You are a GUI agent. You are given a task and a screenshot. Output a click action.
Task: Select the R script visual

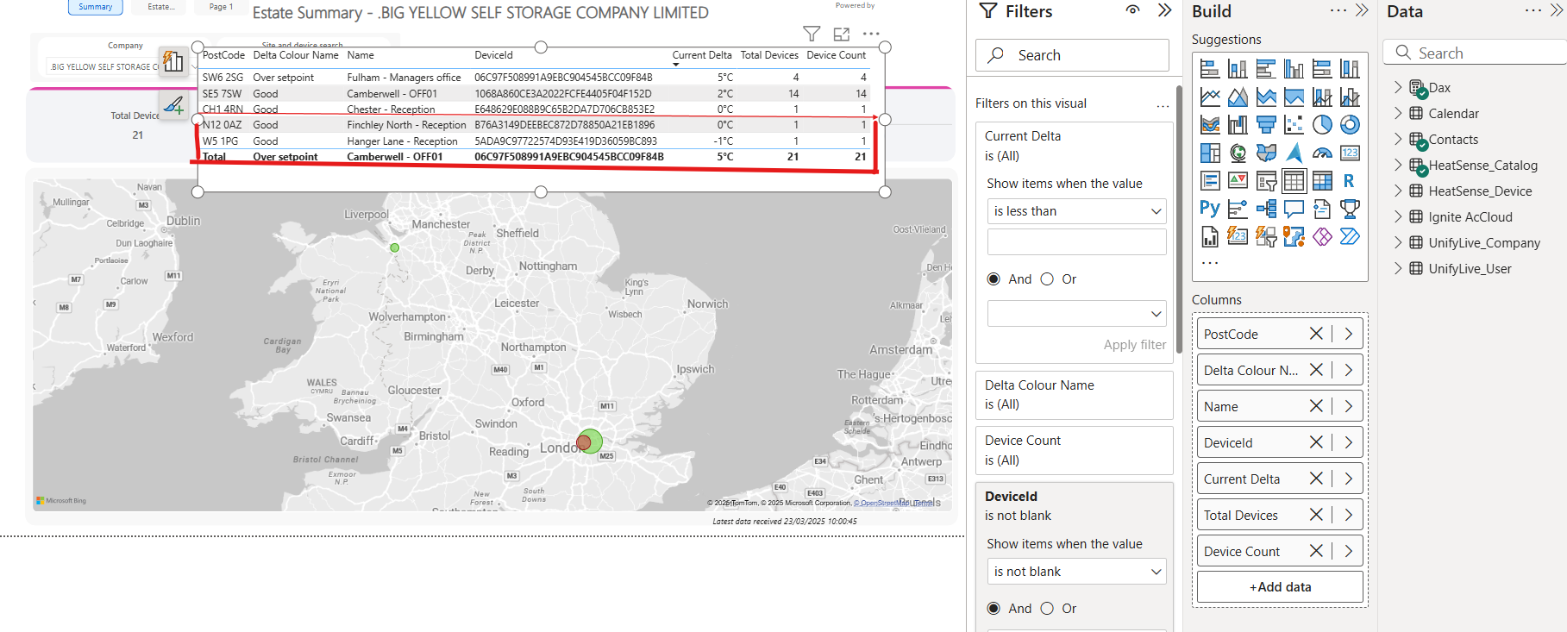(x=1350, y=181)
